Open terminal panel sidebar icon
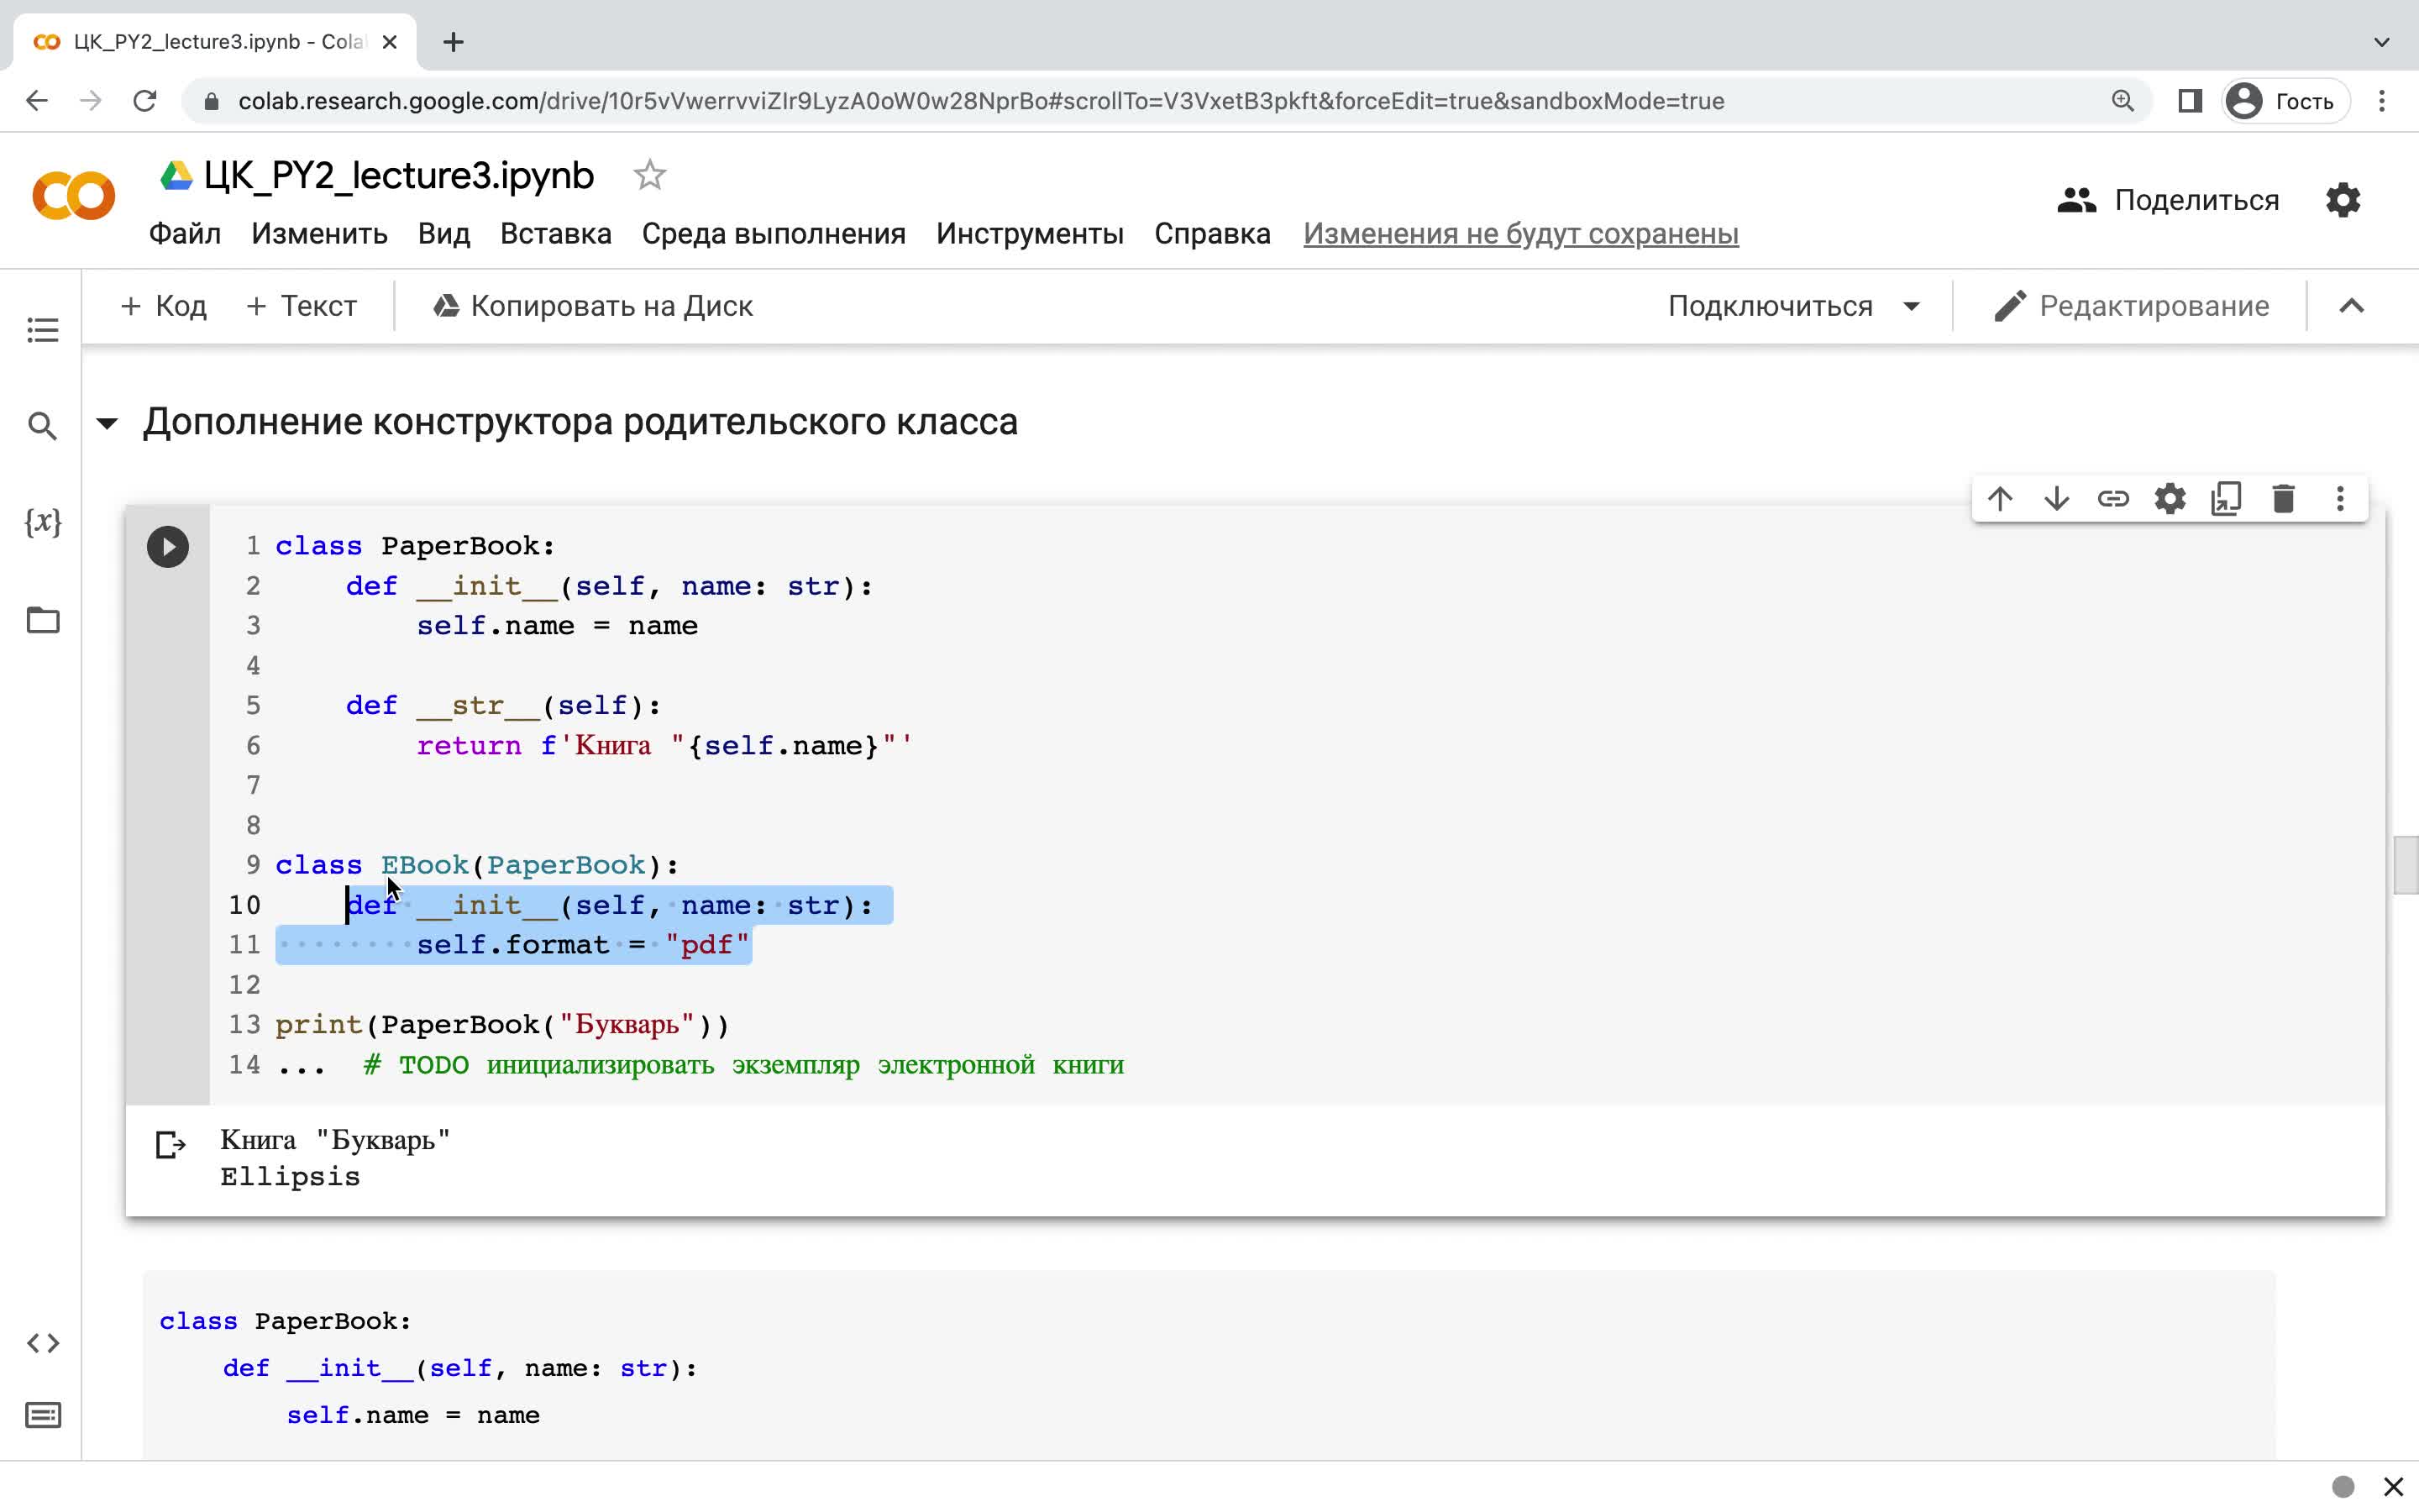2419x1512 pixels. (43, 1415)
